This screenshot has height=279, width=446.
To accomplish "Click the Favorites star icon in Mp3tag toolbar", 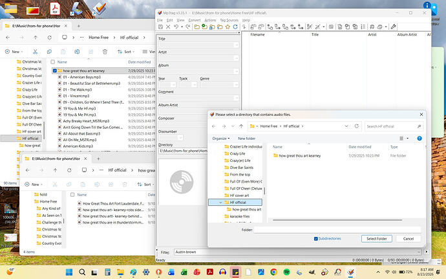I will [x=228, y=27].
